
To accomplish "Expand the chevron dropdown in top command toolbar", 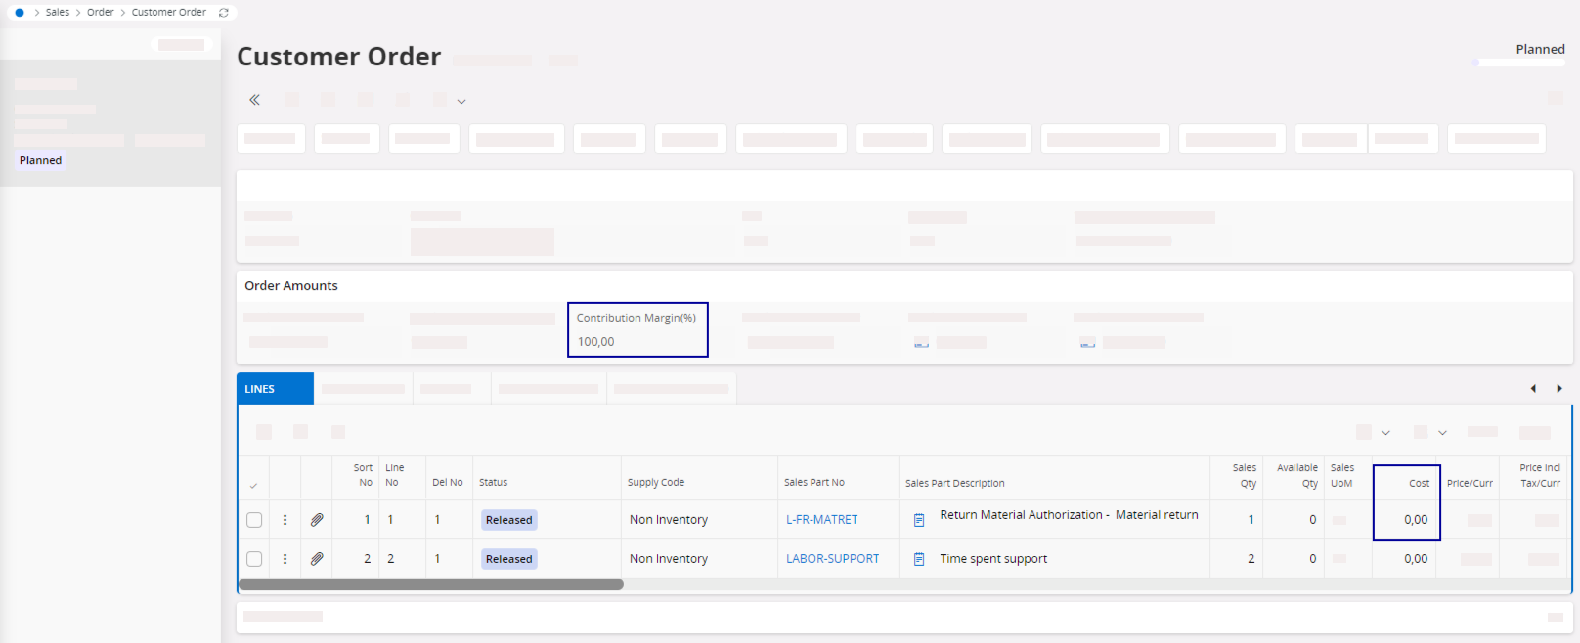I will coord(461,102).
